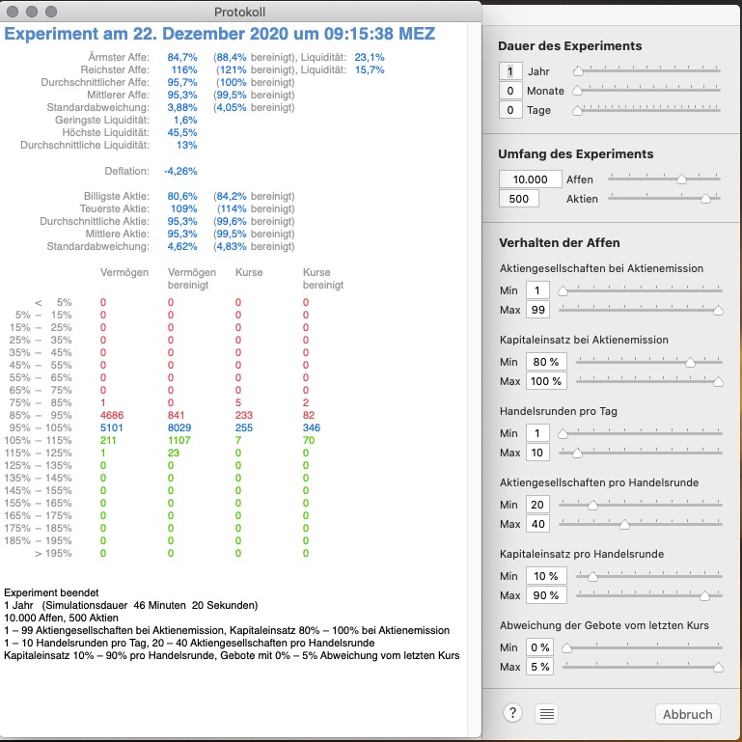Open the protocol list icon button
Image resolution: width=742 pixels, height=742 pixels.
coord(546,714)
